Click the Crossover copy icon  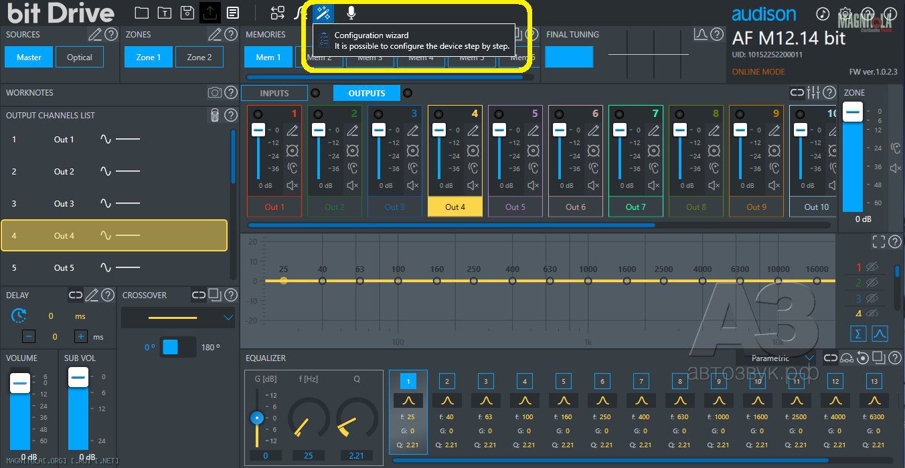215,295
